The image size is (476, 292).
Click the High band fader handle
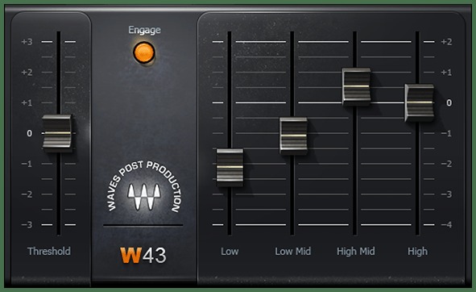[x=420, y=102]
